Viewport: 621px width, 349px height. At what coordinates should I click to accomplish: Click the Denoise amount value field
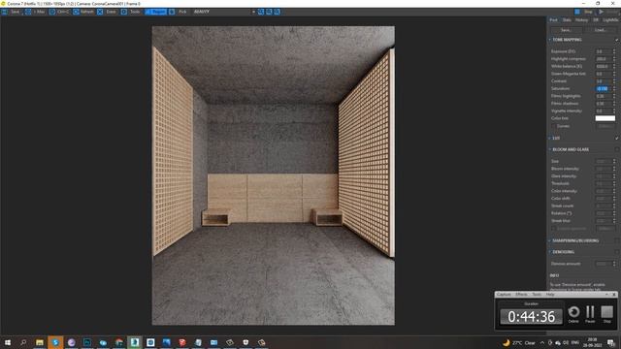click(604, 264)
